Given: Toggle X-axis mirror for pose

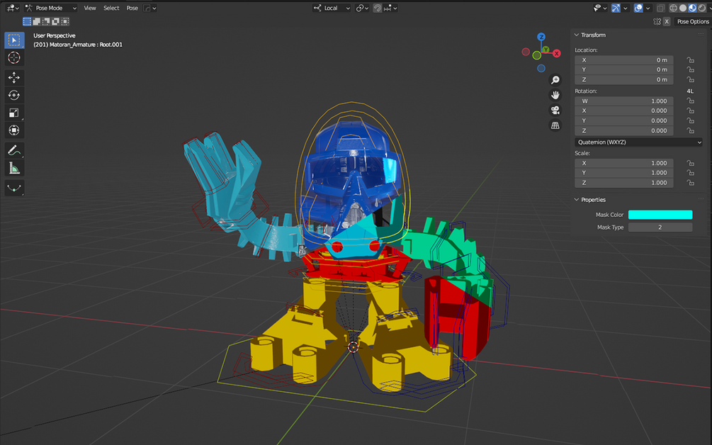Looking at the screenshot, I should [667, 21].
